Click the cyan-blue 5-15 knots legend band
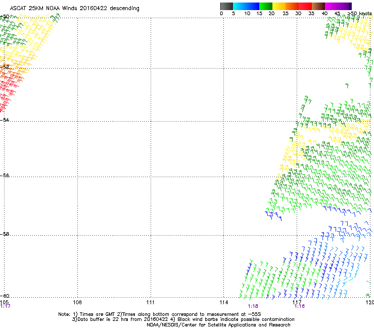 [246, 6]
